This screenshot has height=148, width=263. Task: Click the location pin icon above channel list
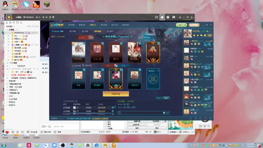(x=14, y=23)
